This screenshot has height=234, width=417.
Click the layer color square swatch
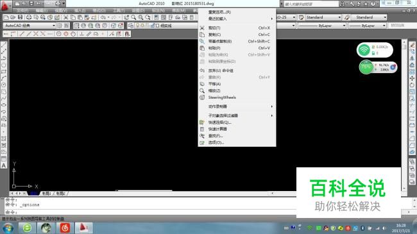(157, 26)
